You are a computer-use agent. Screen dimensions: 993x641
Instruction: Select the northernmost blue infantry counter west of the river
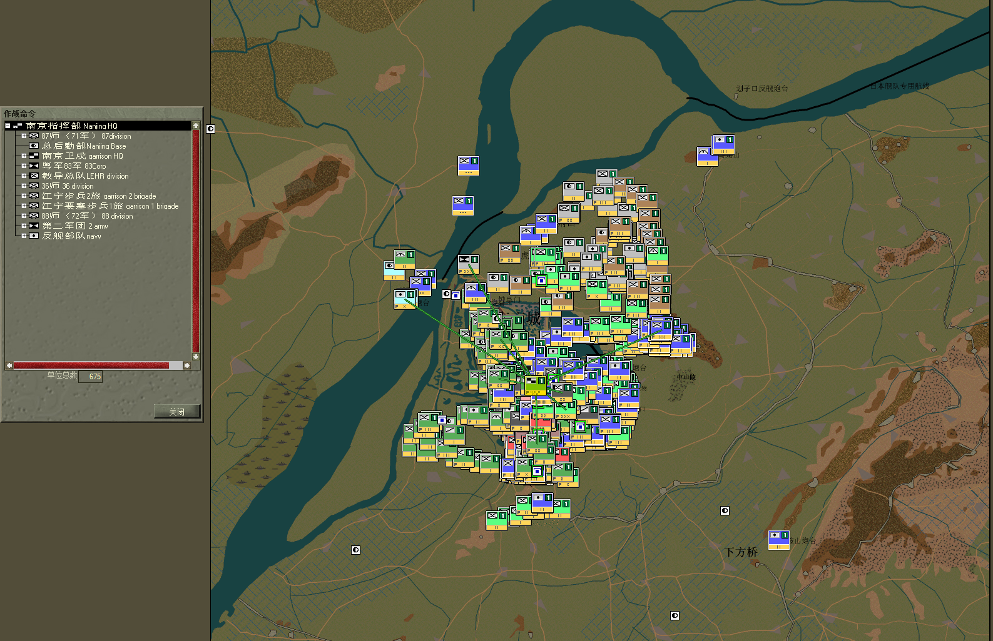[468, 166]
